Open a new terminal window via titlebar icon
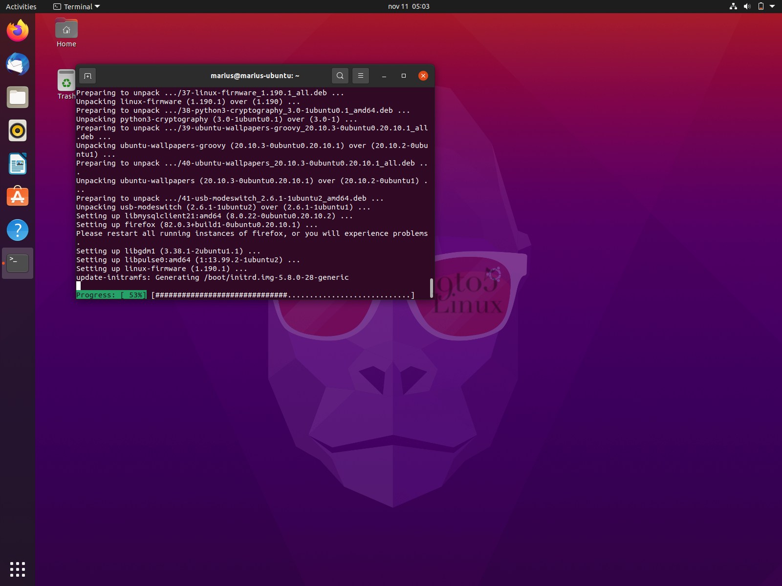Image resolution: width=782 pixels, height=586 pixels. click(88, 76)
